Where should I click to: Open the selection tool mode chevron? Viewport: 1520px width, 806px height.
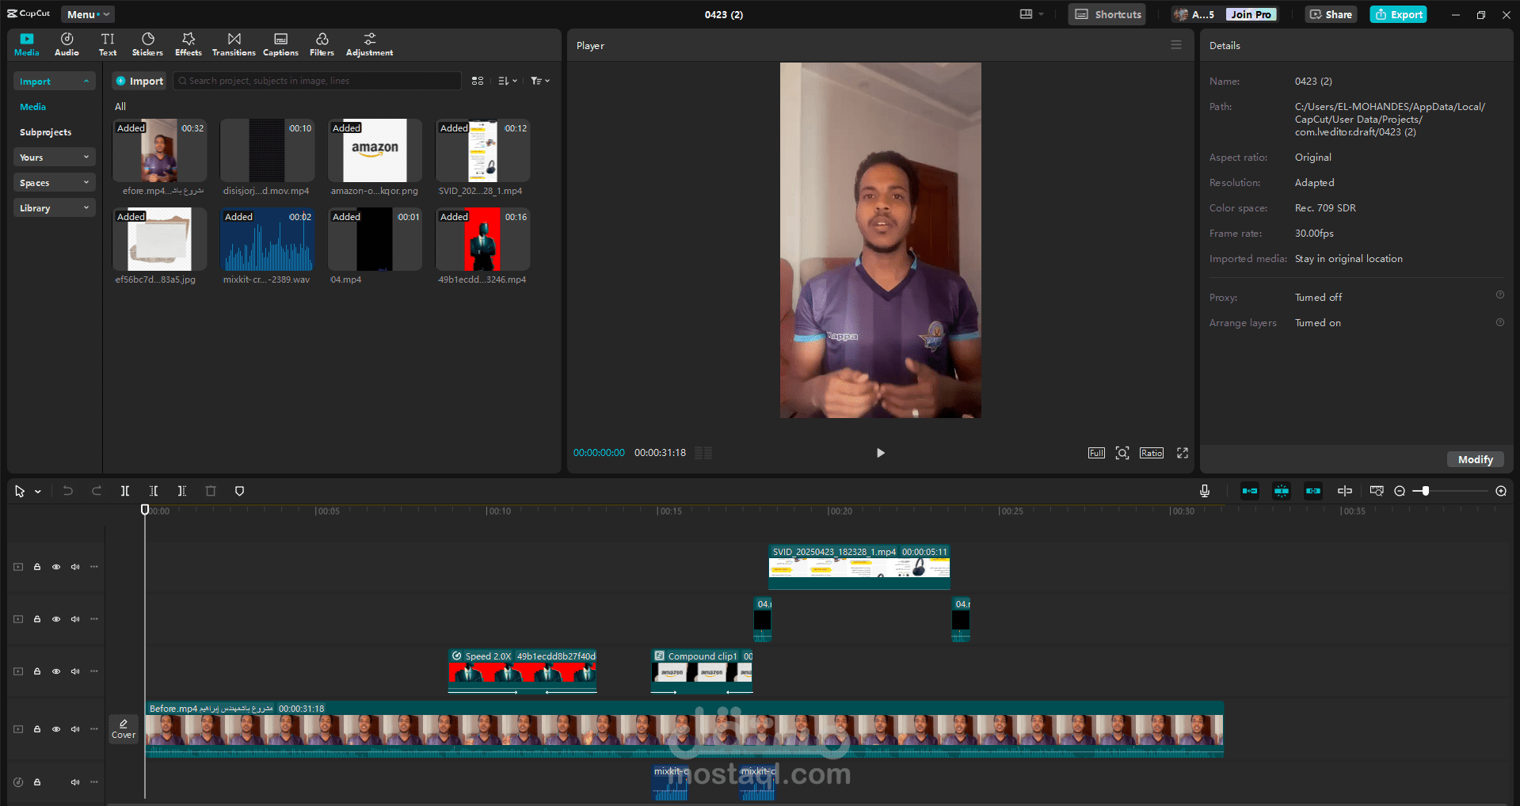click(x=38, y=492)
